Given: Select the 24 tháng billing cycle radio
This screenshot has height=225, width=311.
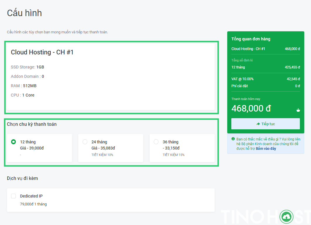Looking at the screenshot, I should [x=85, y=142].
